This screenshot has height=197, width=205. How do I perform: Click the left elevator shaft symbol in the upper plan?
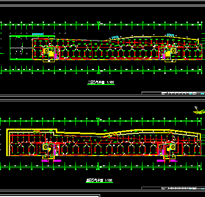46,51
